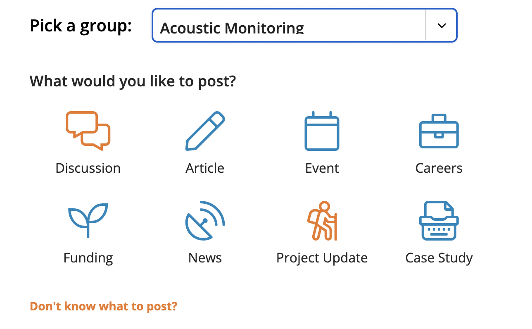Click the News satellite dish icon
The height and width of the screenshot is (329, 532).
[x=205, y=220]
